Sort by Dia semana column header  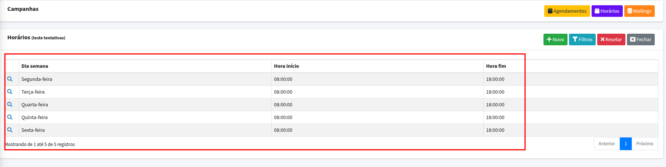[35, 66]
